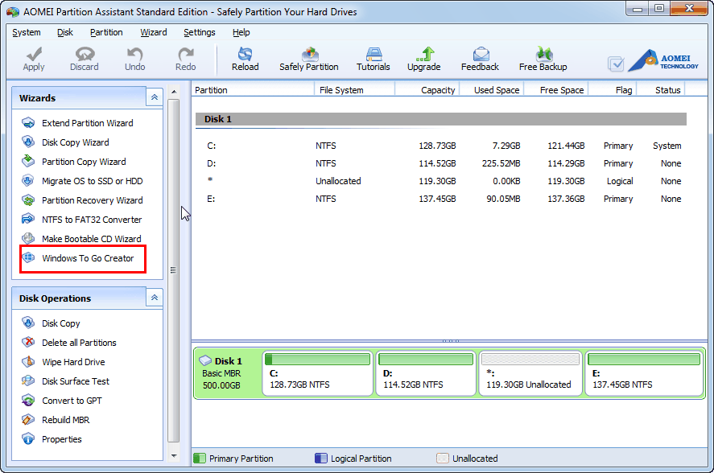Select the E: partition block in disk map
714x473 pixels.
pos(644,372)
